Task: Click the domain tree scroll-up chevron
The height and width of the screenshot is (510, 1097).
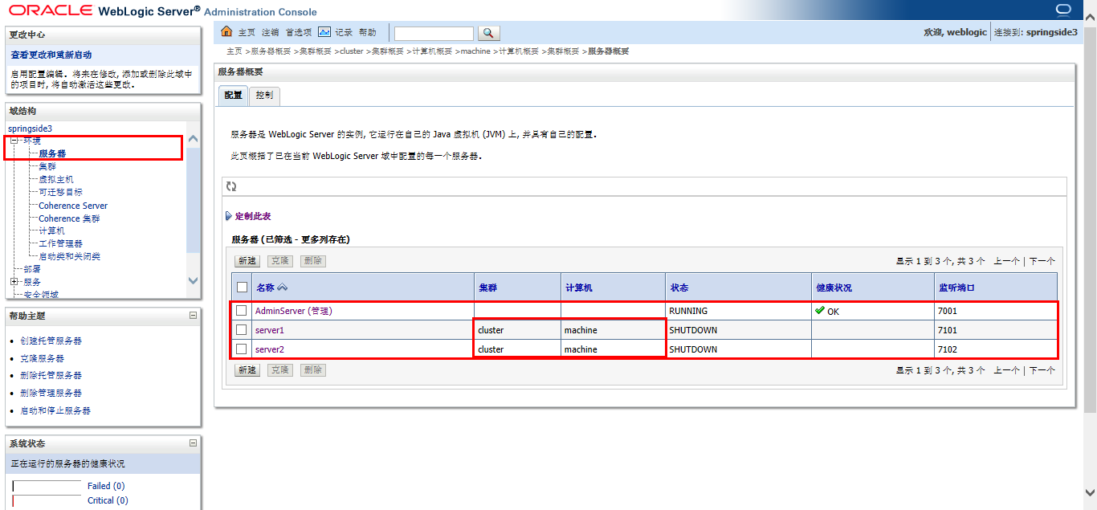Action: pos(193,139)
